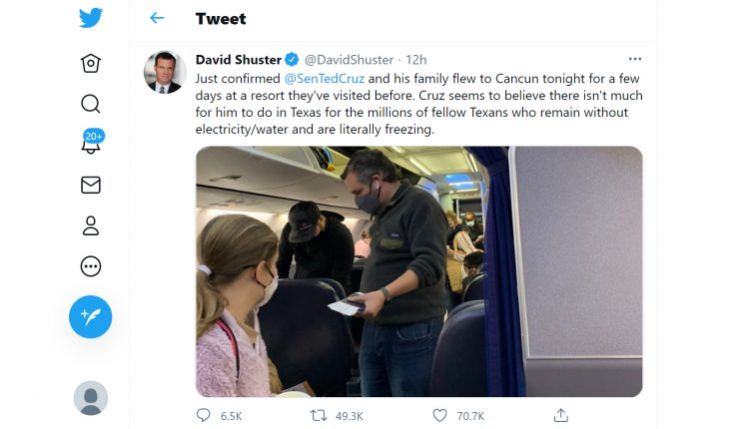Enlarge the airplane photo in the tweet

418,271
